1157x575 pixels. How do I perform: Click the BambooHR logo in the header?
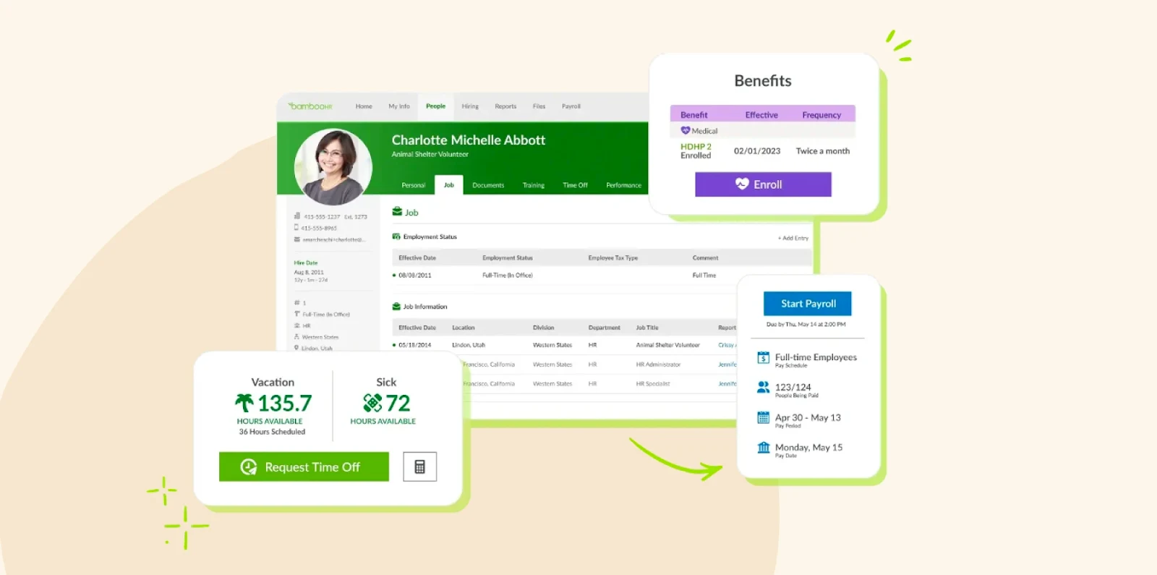[x=310, y=106]
